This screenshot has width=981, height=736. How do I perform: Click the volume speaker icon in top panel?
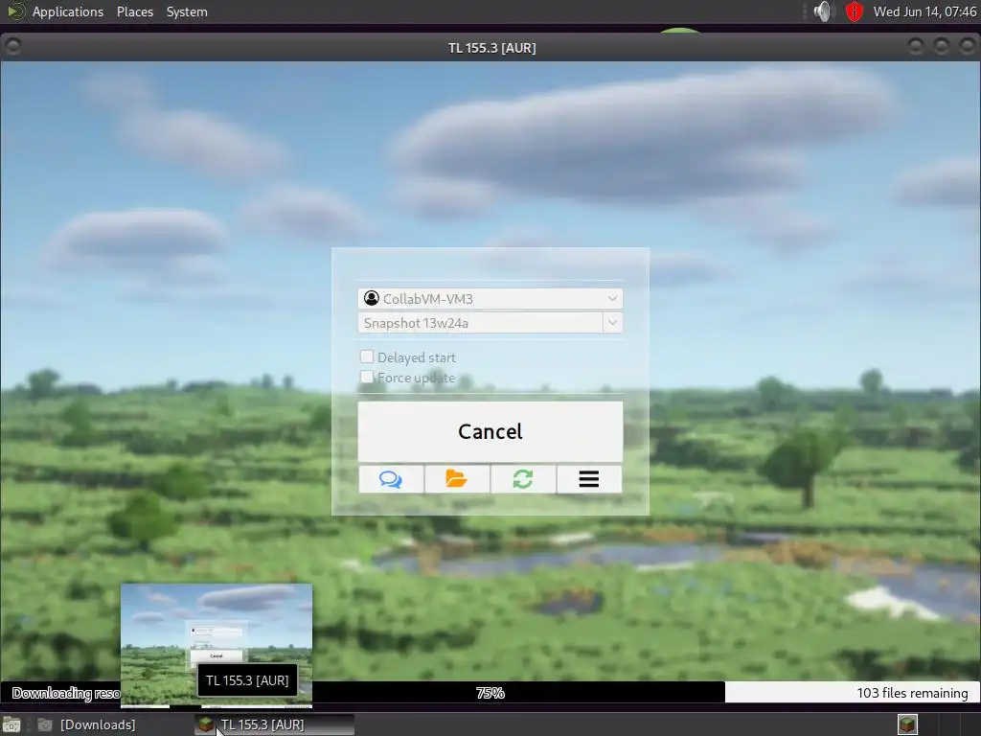pos(823,11)
